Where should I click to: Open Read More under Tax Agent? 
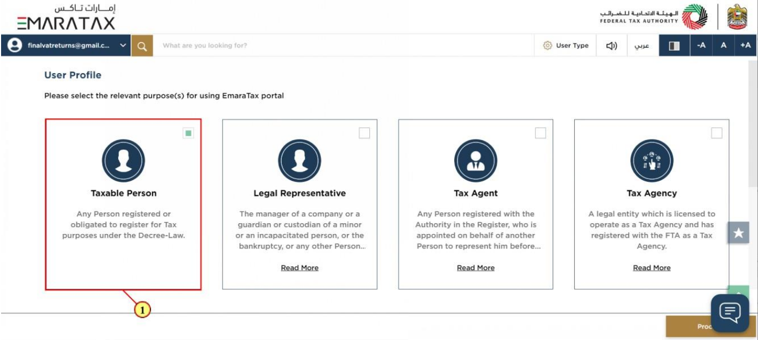coord(476,267)
